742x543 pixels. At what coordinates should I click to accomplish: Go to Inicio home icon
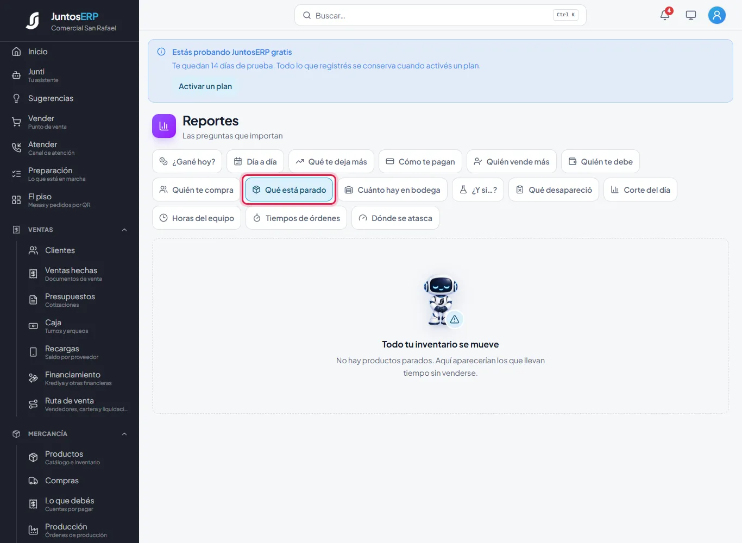(x=16, y=52)
